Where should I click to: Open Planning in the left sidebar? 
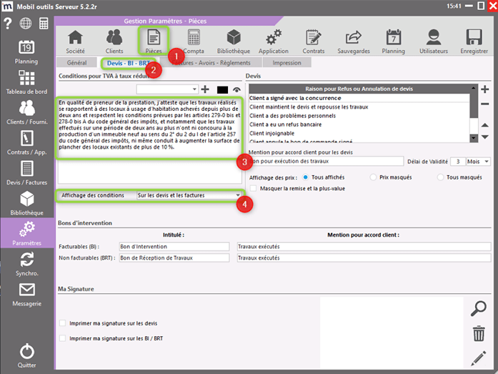pyautogui.click(x=27, y=53)
